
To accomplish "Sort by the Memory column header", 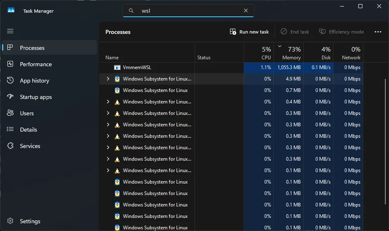I will tap(288, 53).
